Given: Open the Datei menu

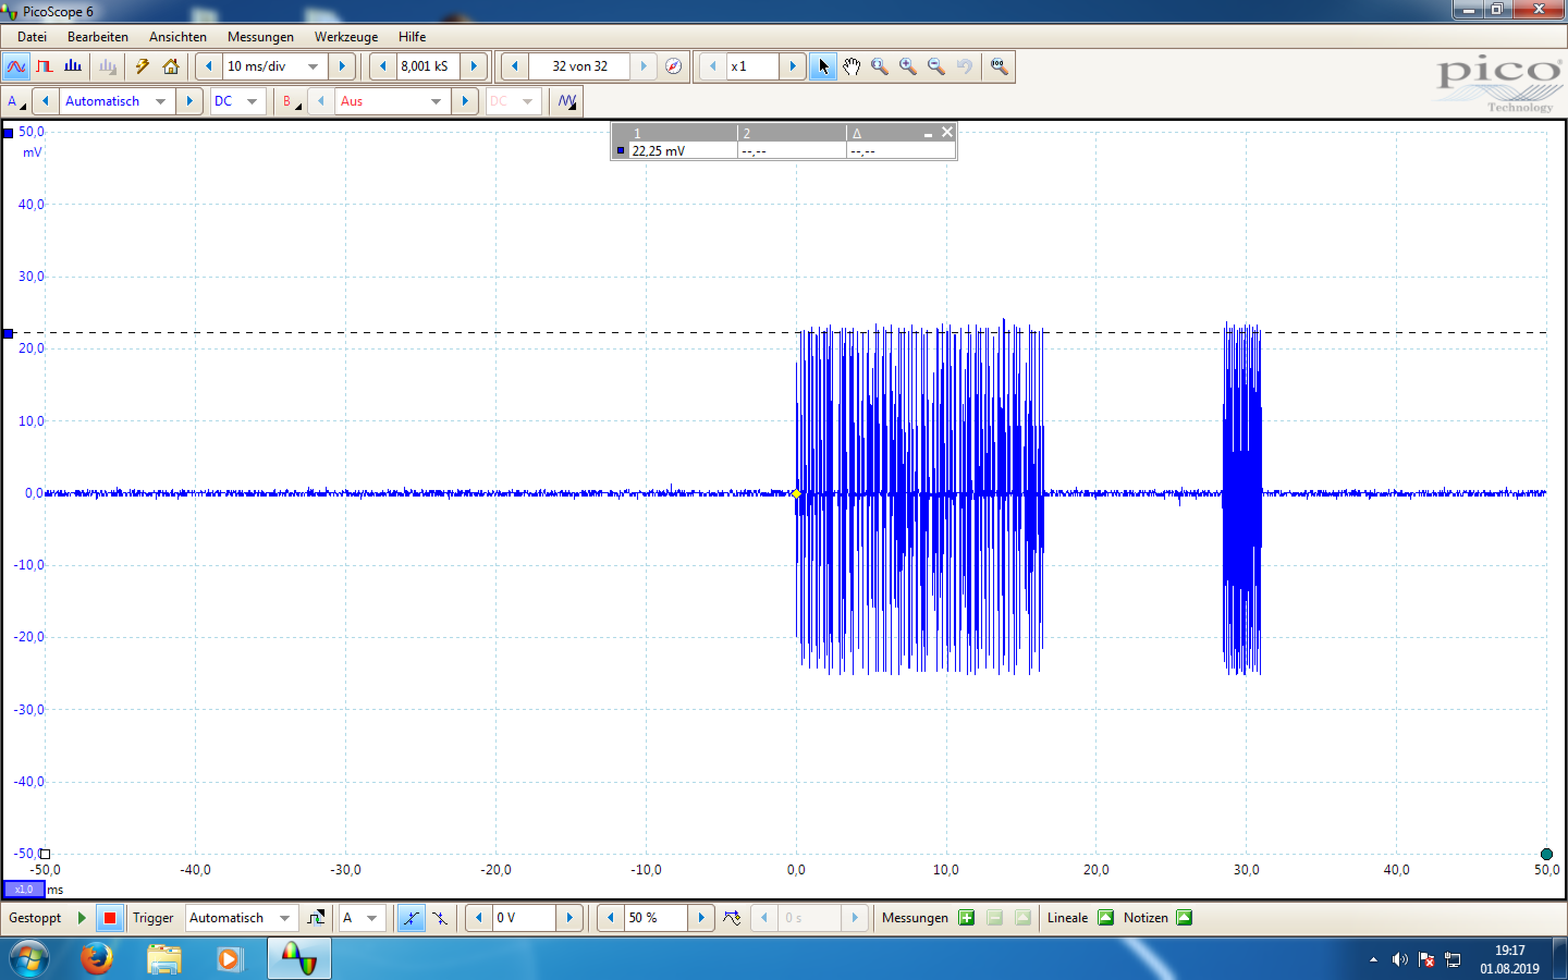Looking at the screenshot, I should [32, 37].
